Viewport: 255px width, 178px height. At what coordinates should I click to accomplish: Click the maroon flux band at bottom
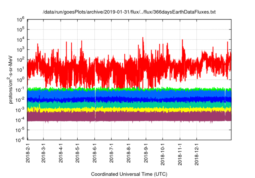coord(120,116)
